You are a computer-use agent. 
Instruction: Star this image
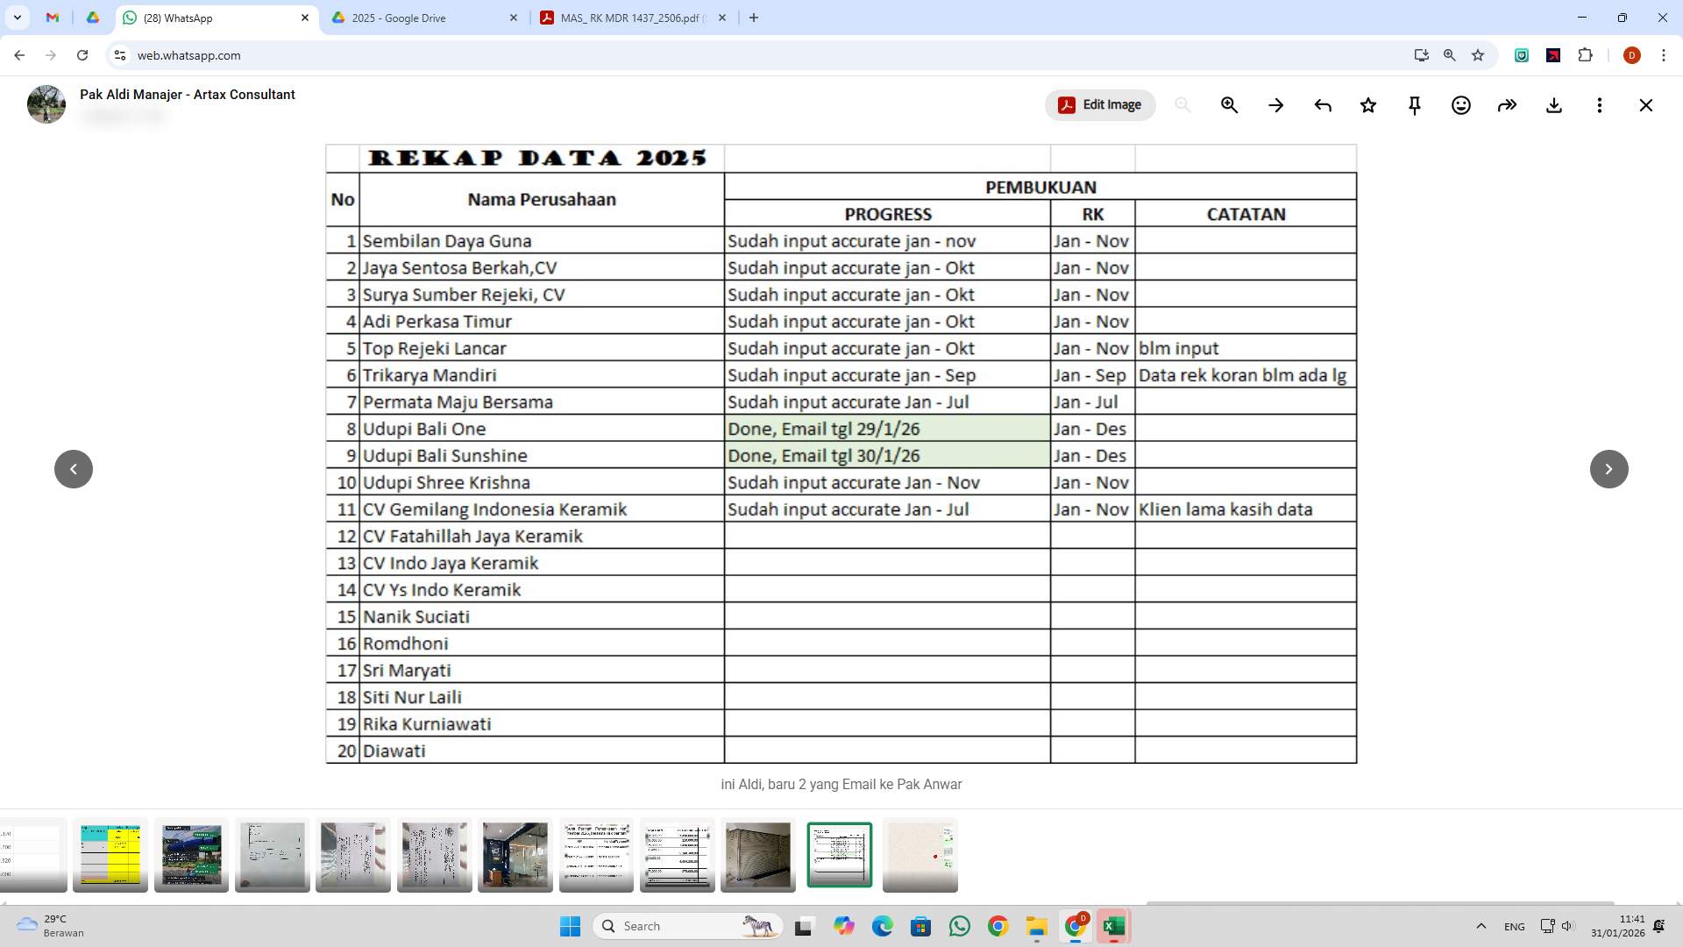tap(1368, 104)
